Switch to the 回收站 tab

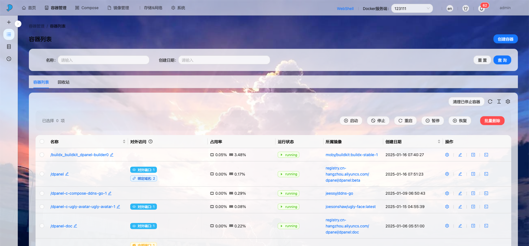pos(64,82)
